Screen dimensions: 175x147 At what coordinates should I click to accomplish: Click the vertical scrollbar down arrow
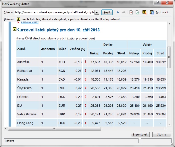pyautogui.click(x=169, y=124)
